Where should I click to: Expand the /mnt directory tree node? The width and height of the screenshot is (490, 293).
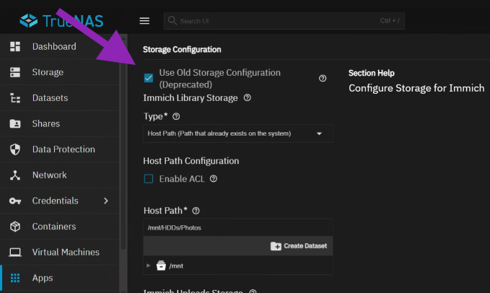click(149, 266)
